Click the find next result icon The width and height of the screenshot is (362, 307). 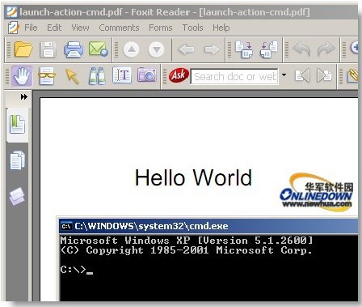point(324,75)
